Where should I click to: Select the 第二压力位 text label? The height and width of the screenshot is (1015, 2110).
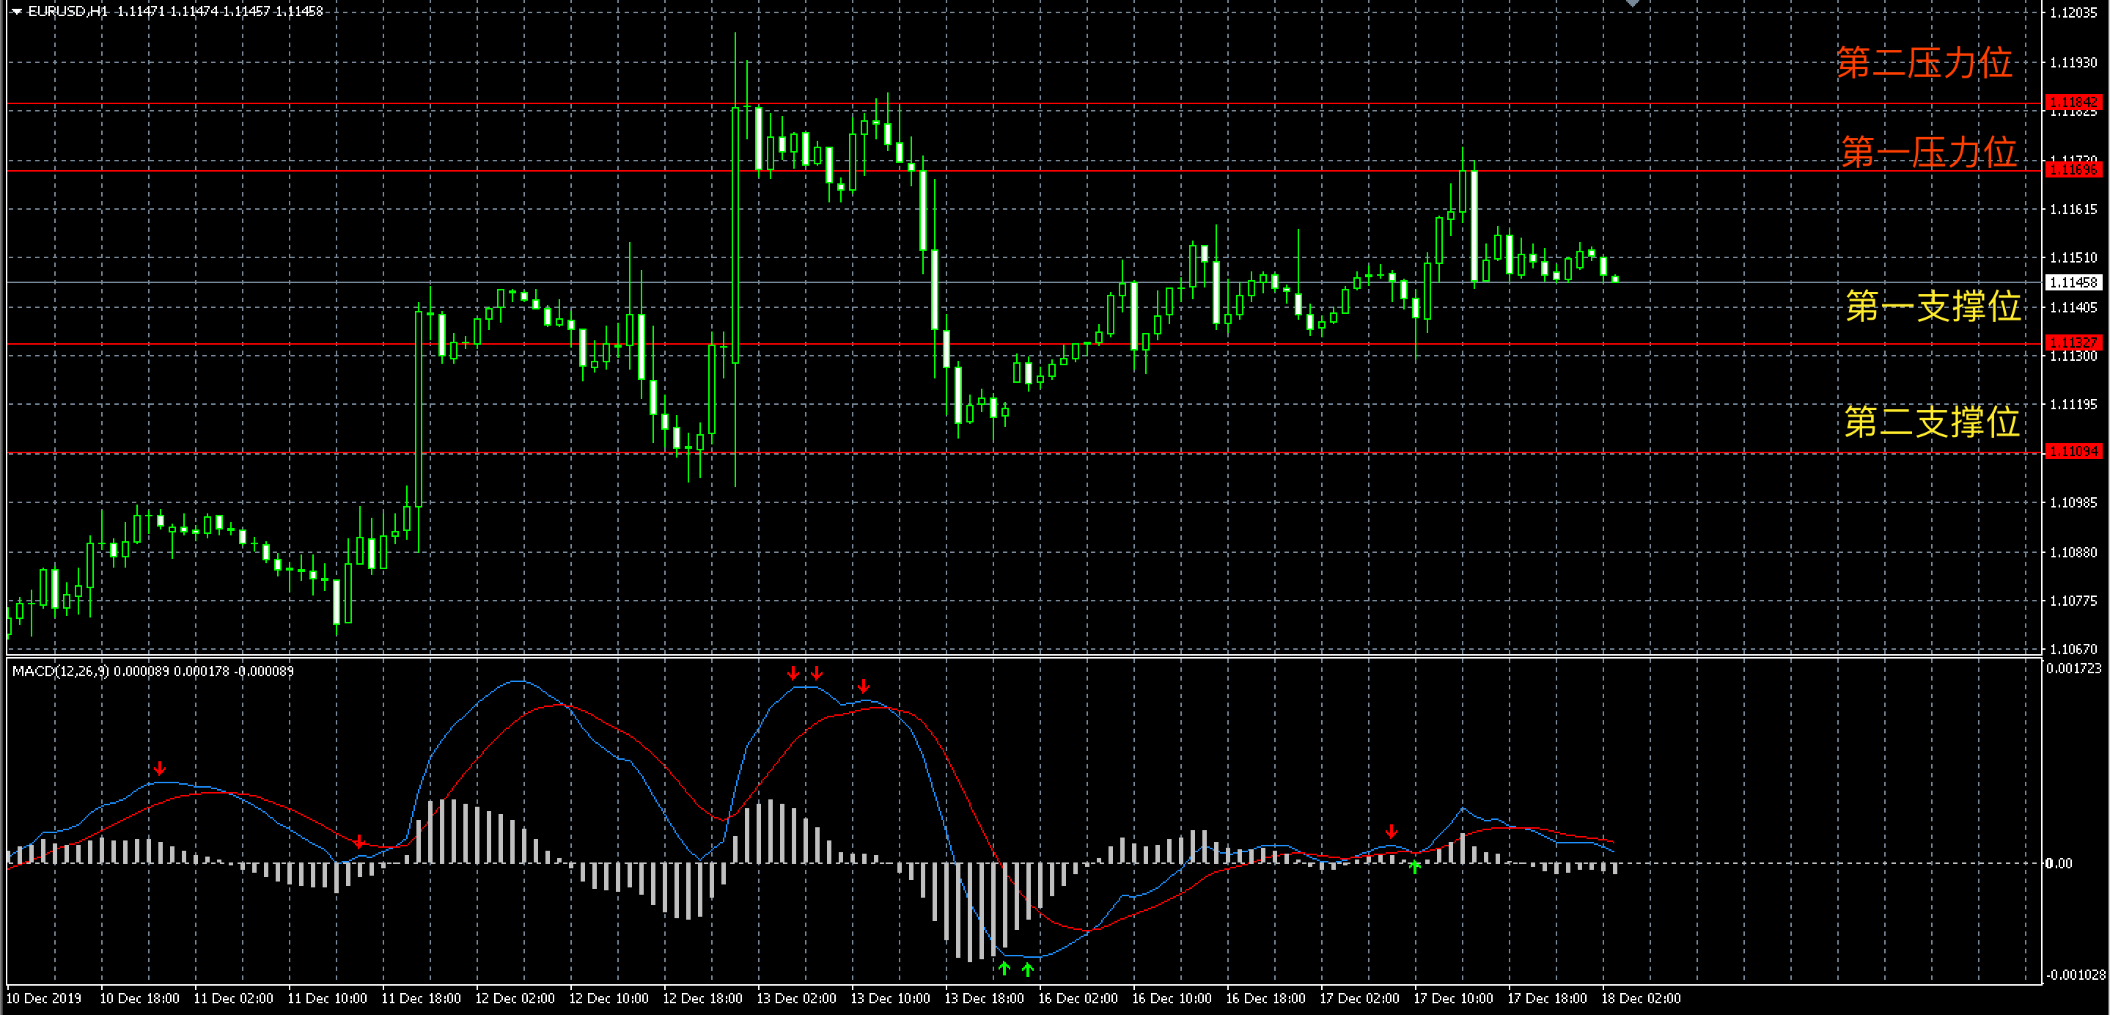click(x=1924, y=63)
